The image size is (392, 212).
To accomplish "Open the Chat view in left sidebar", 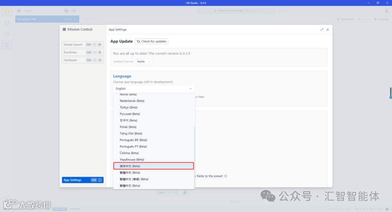I will click(7, 12).
